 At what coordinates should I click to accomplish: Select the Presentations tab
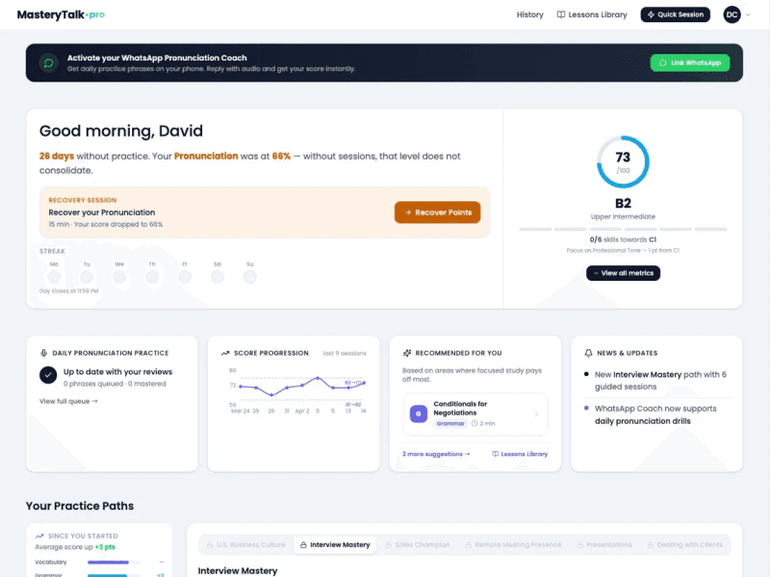[604, 544]
